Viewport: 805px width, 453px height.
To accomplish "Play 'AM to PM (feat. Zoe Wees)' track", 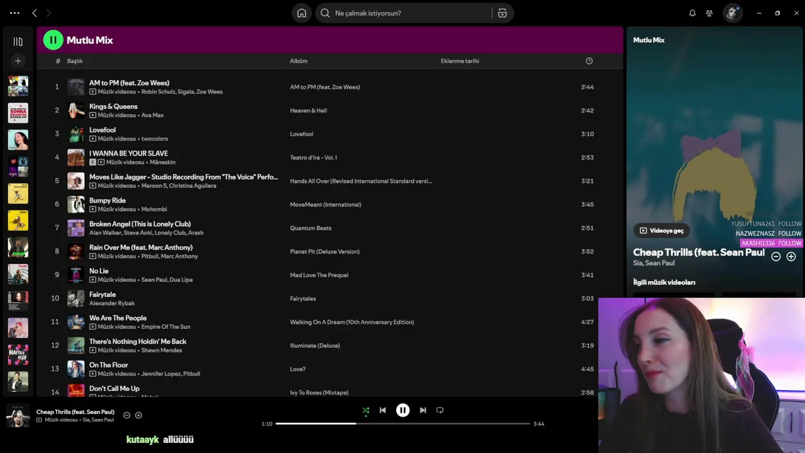I will [x=129, y=82].
